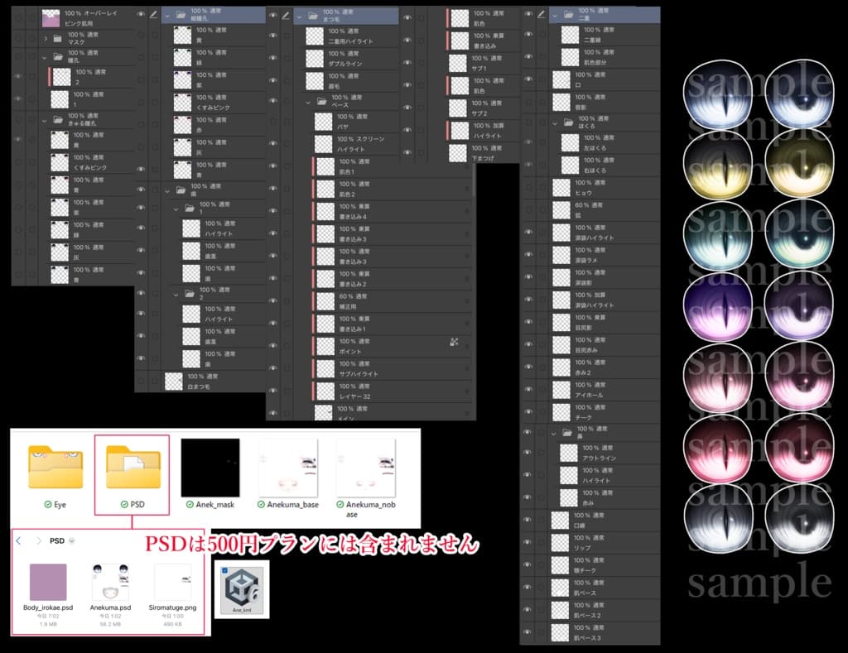
Task: Click the folder icon of the まつ毛 group
Action: point(313,16)
